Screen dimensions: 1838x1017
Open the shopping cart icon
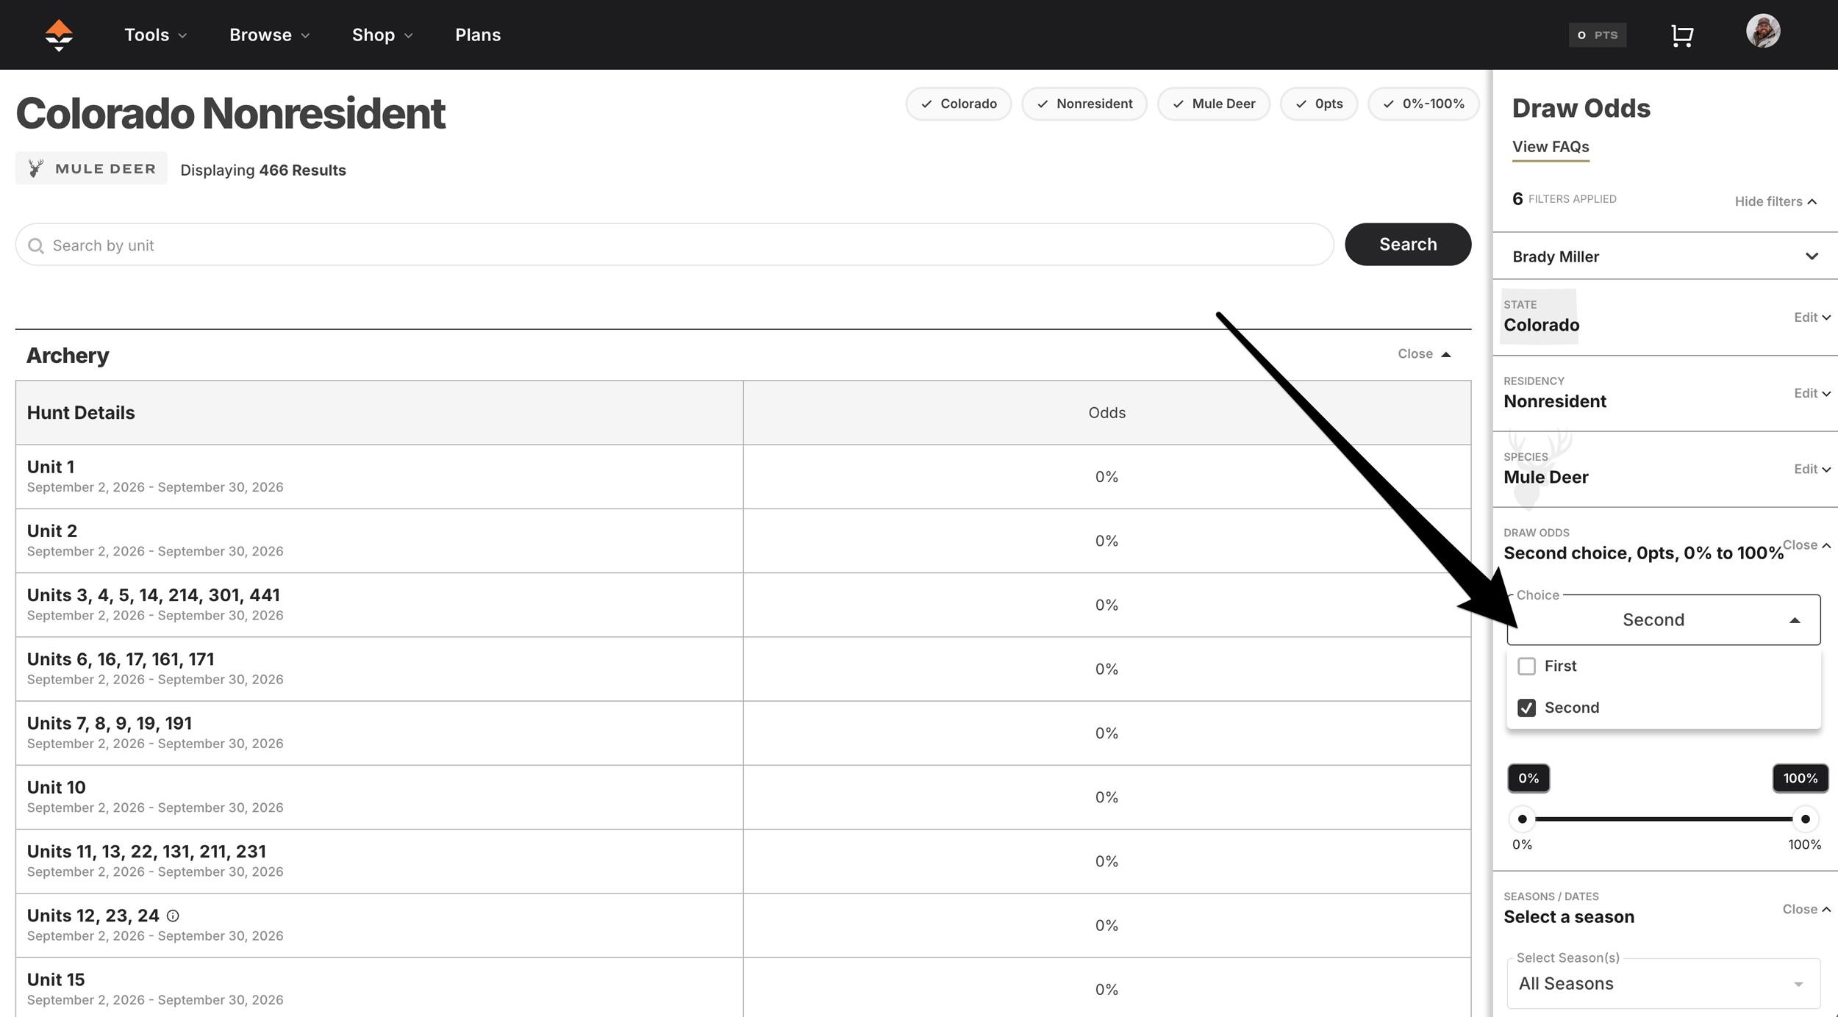tap(1682, 35)
